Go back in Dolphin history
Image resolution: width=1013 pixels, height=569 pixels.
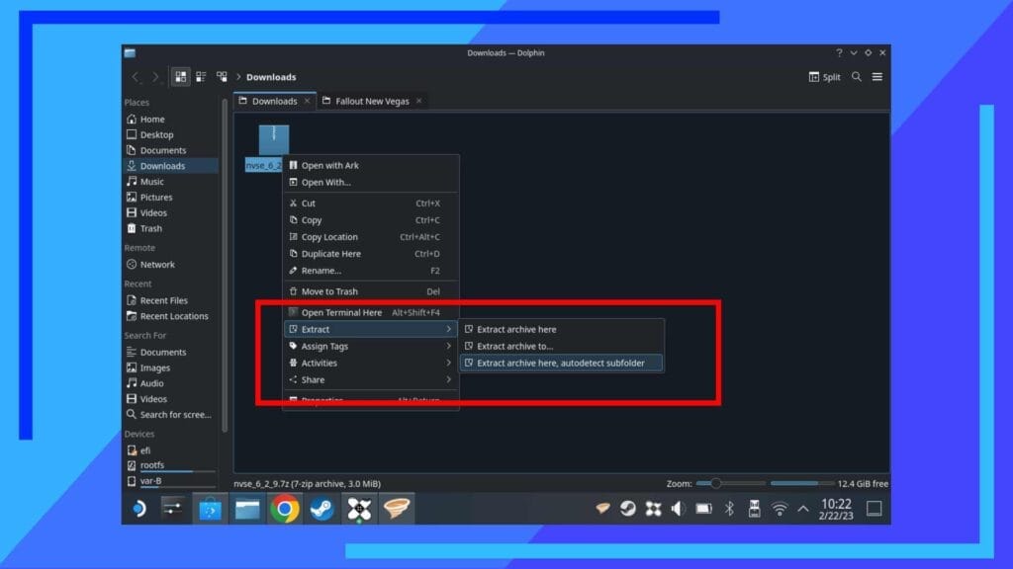tap(135, 77)
